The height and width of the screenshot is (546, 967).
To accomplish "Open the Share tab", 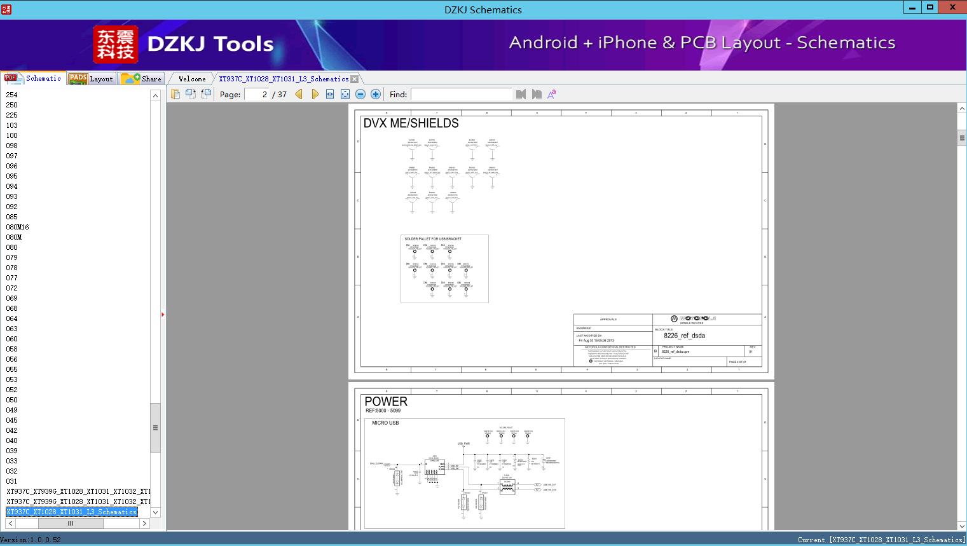I will pyautogui.click(x=142, y=79).
